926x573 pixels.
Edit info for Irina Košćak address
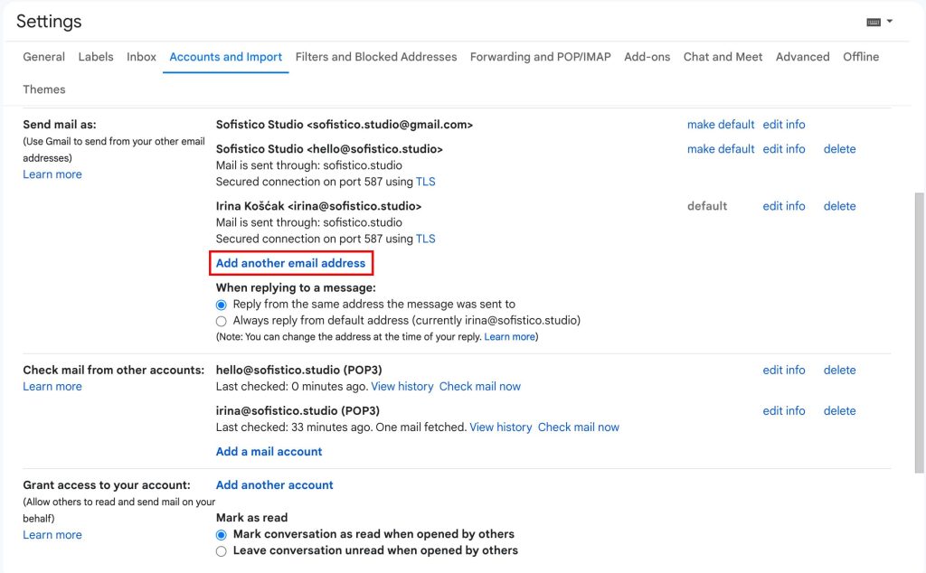coord(783,206)
